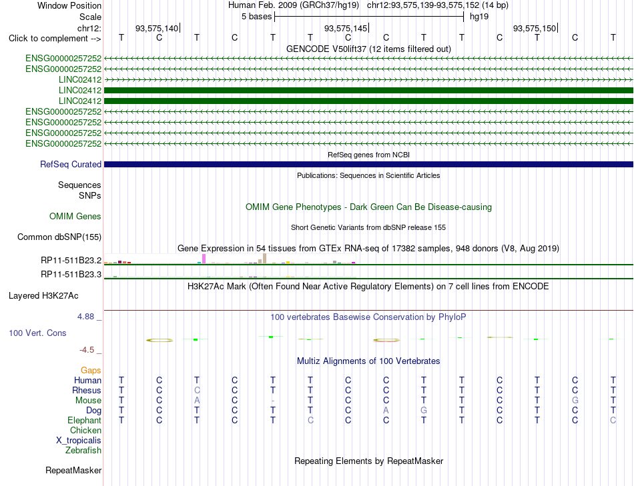Open 'Short Genetic Variants from dbSNP release 155' title

[368, 227]
